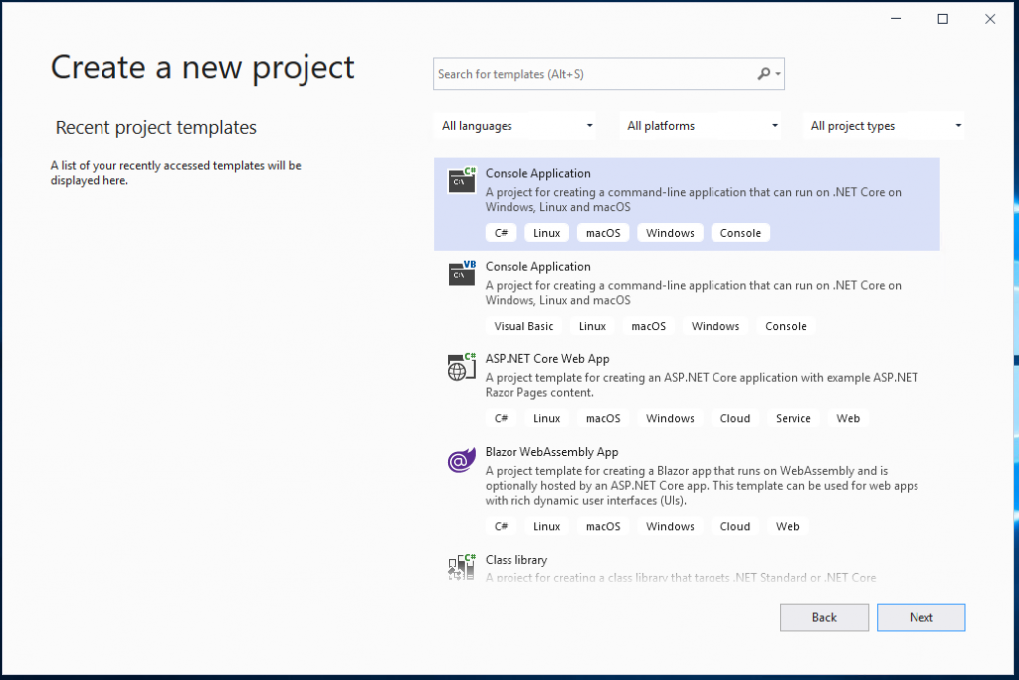
Task: Choose the ASP.NET Core Web App globe icon
Action: tap(462, 367)
